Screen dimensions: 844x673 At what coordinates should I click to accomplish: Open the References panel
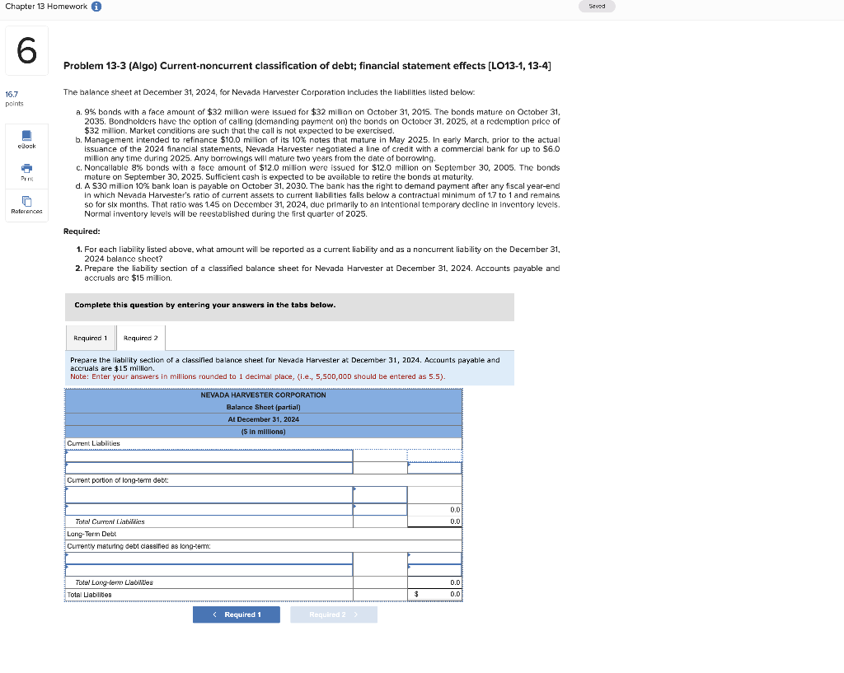[26, 203]
